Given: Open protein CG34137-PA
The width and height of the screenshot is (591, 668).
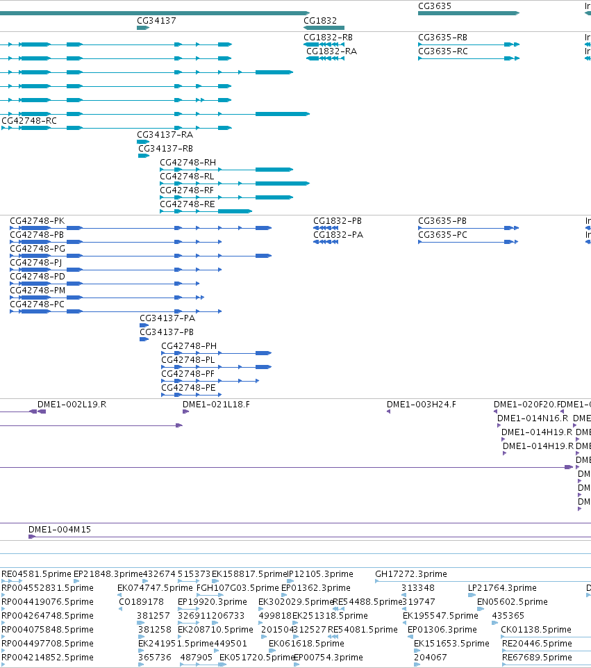Looking at the screenshot, I should (167, 318).
